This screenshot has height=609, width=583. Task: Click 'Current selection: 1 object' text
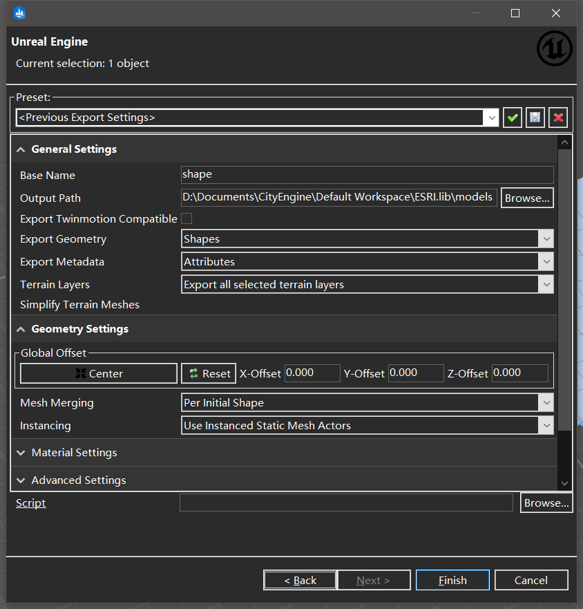point(82,64)
